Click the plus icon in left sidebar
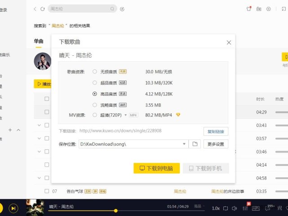 click(10, 130)
